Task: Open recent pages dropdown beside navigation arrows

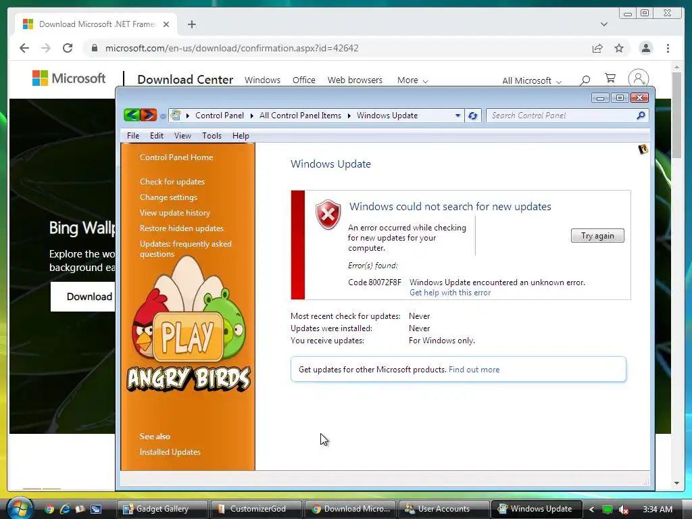Action: pos(163,116)
